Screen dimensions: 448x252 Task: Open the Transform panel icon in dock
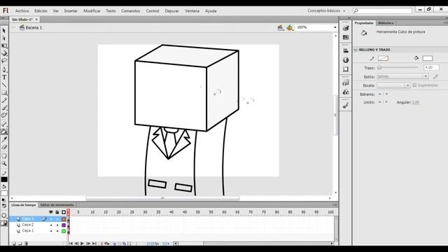[346, 69]
